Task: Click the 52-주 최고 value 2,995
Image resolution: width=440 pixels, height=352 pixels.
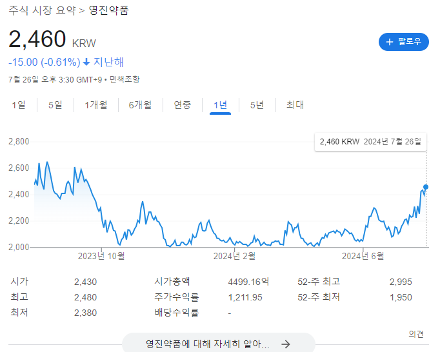Action: click(401, 282)
